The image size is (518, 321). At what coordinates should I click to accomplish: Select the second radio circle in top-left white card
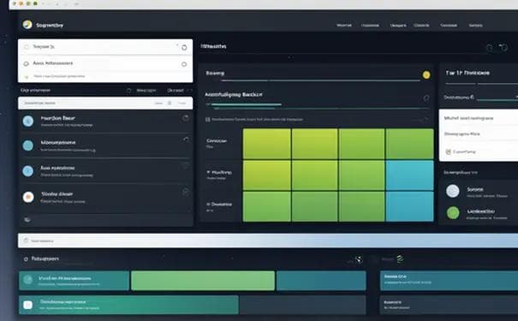(26, 63)
